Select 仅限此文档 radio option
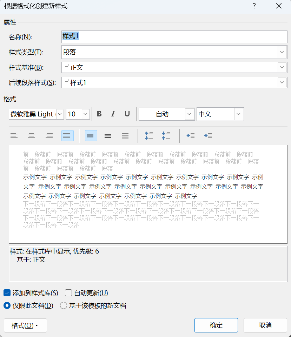Screen dimensions: 291x337 [7, 305]
